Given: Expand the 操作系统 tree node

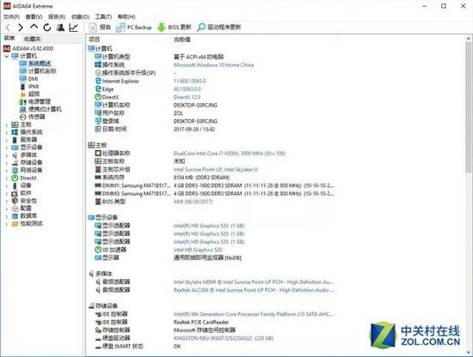Looking at the screenshot, I should 7,132.
